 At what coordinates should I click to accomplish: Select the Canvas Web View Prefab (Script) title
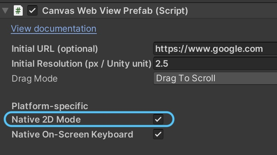point(115,10)
